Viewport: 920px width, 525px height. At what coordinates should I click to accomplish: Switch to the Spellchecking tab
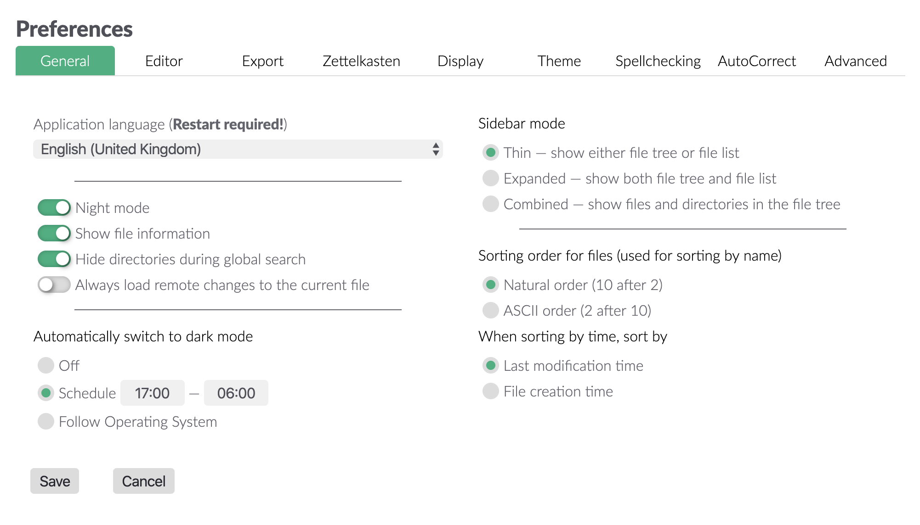pyautogui.click(x=658, y=60)
